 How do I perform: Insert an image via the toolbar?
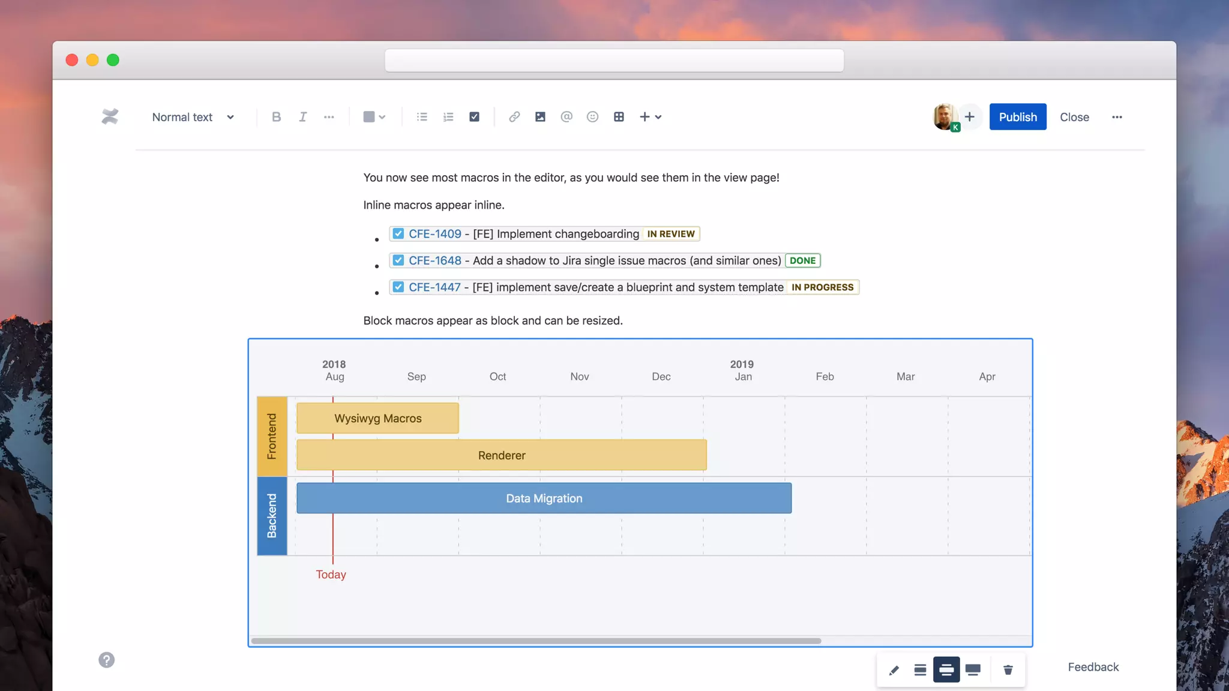pyautogui.click(x=540, y=117)
